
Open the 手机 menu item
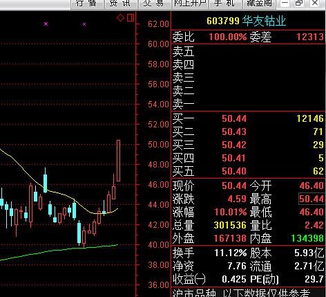(224, 3)
